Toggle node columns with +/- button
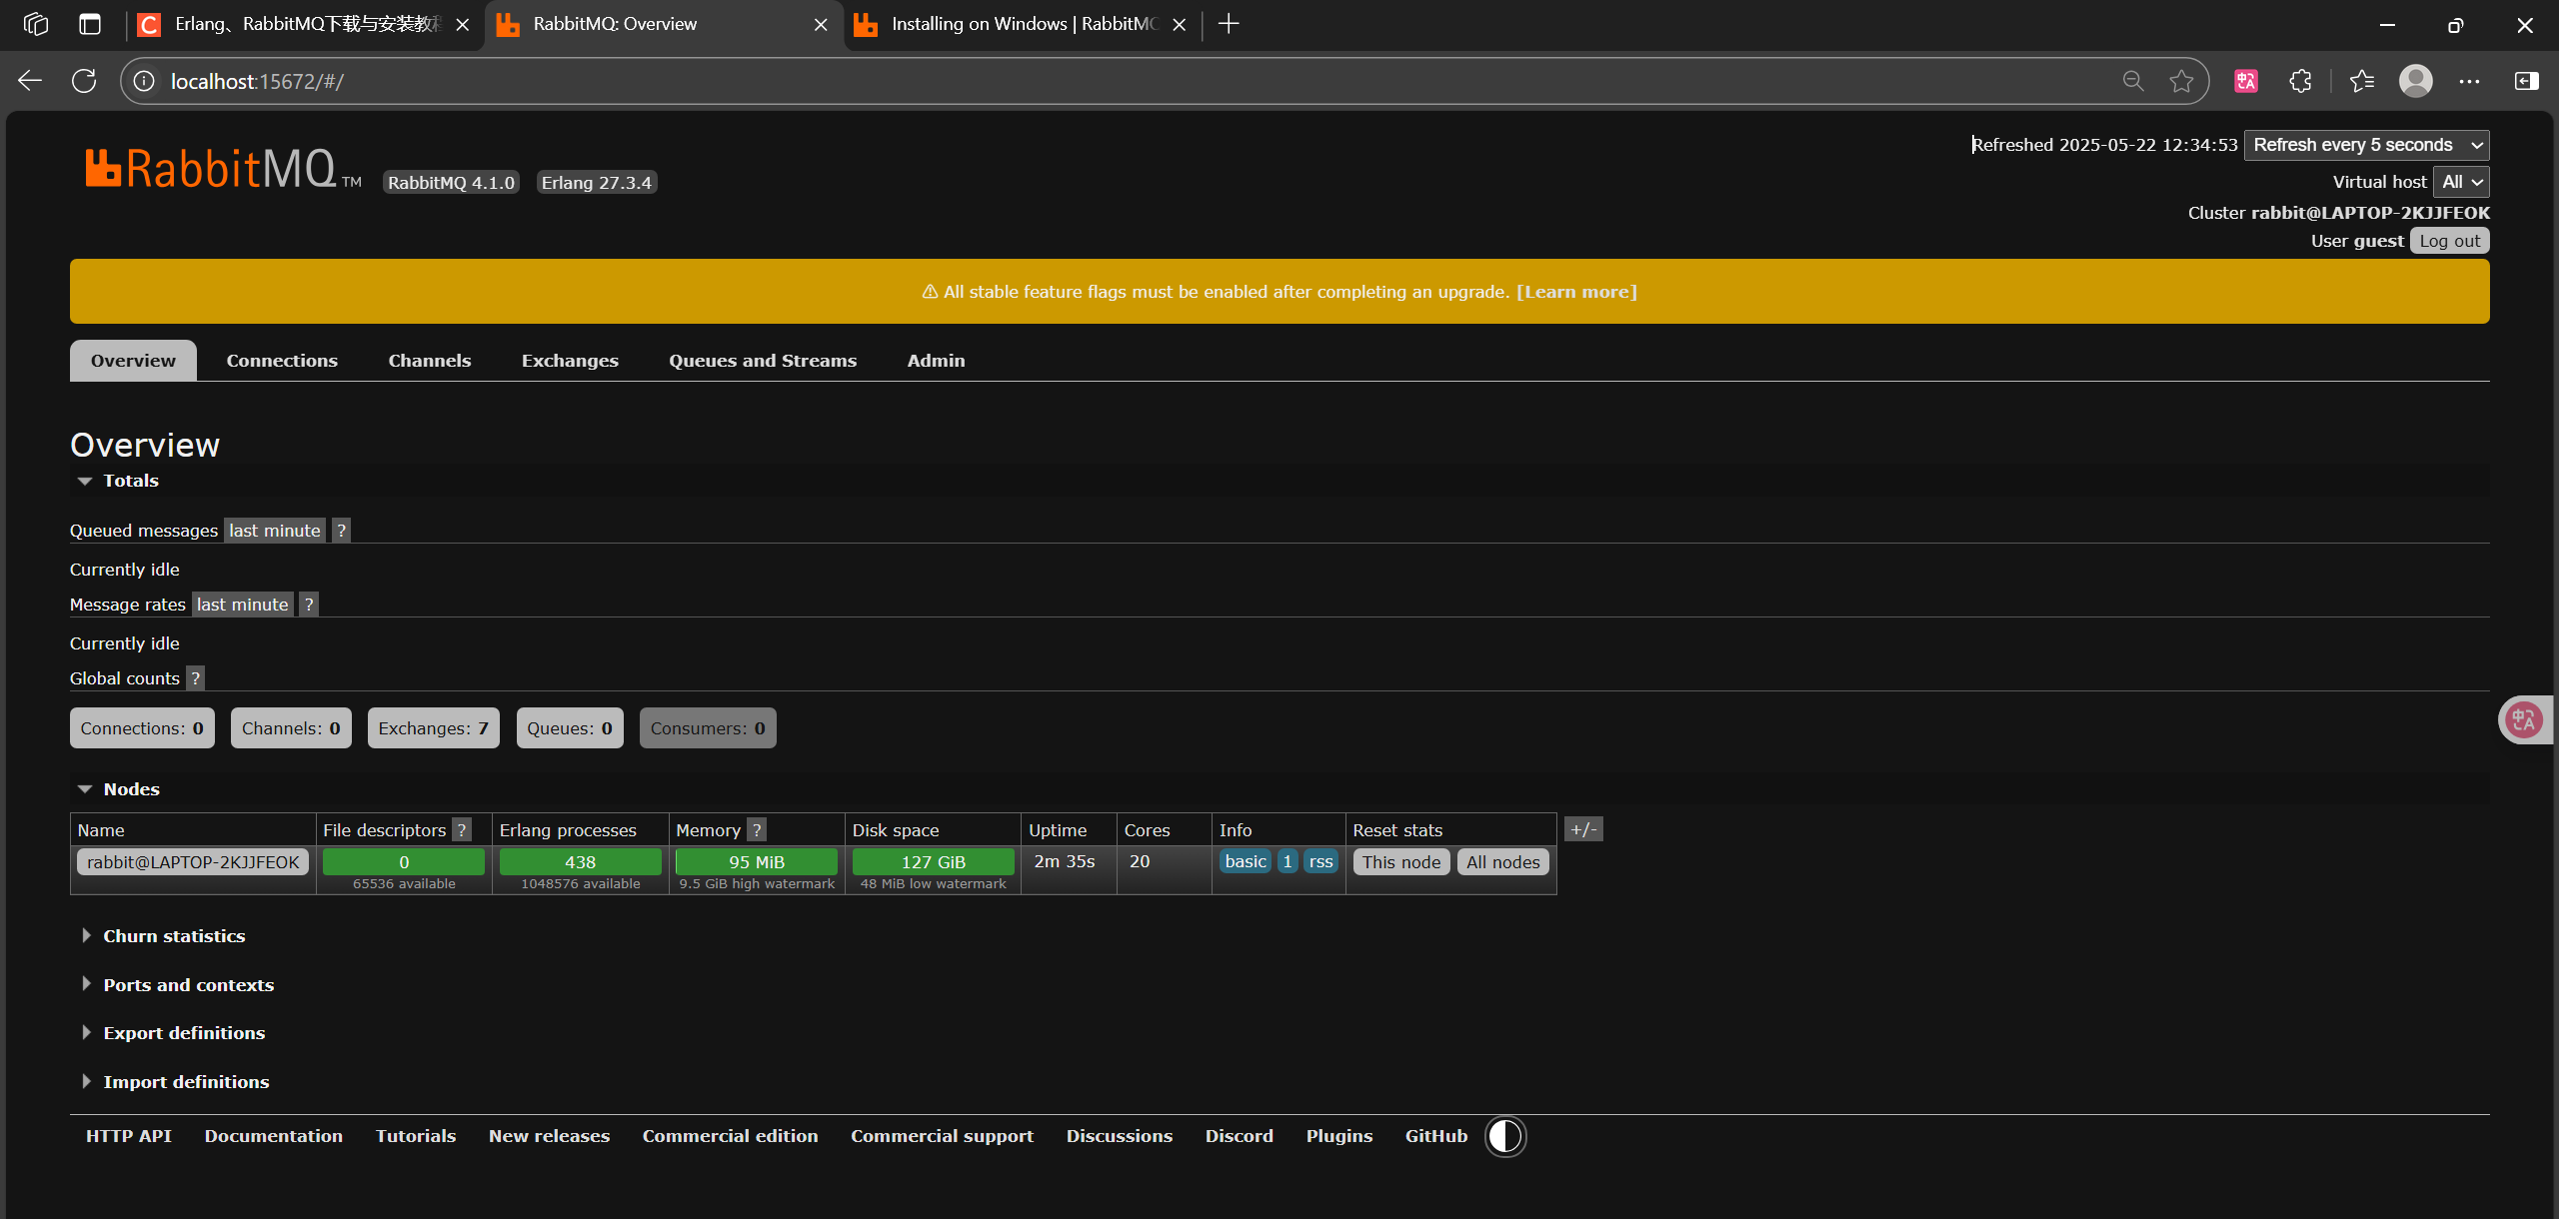Image resolution: width=2559 pixels, height=1219 pixels. point(1583,829)
